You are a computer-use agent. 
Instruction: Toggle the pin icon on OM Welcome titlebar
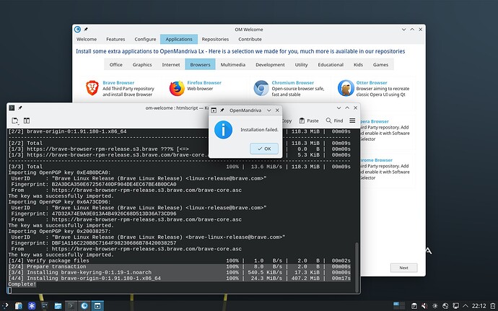coord(86,30)
